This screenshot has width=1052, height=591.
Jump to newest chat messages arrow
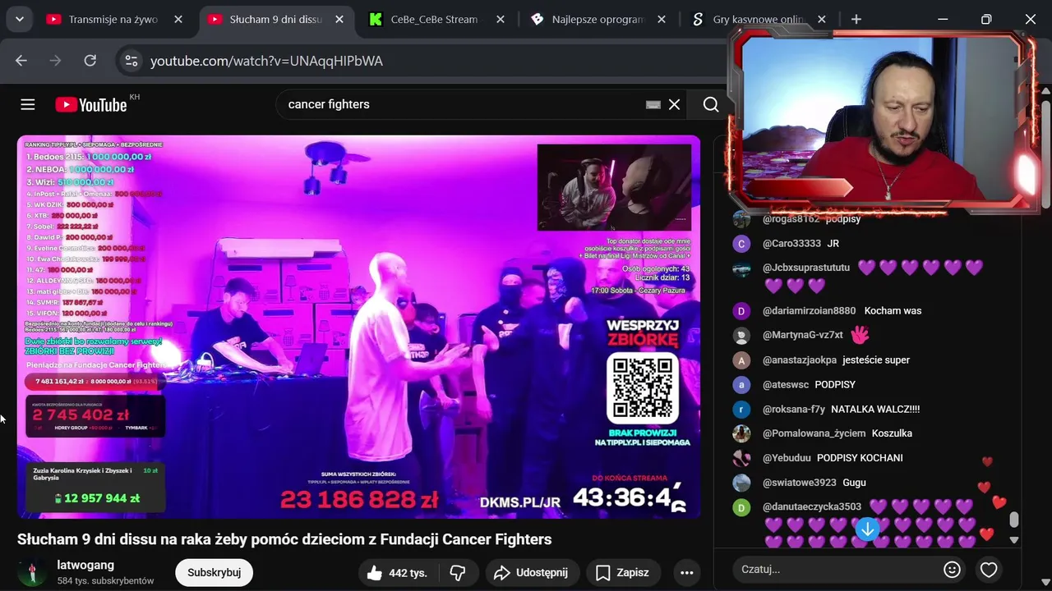pos(867,529)
